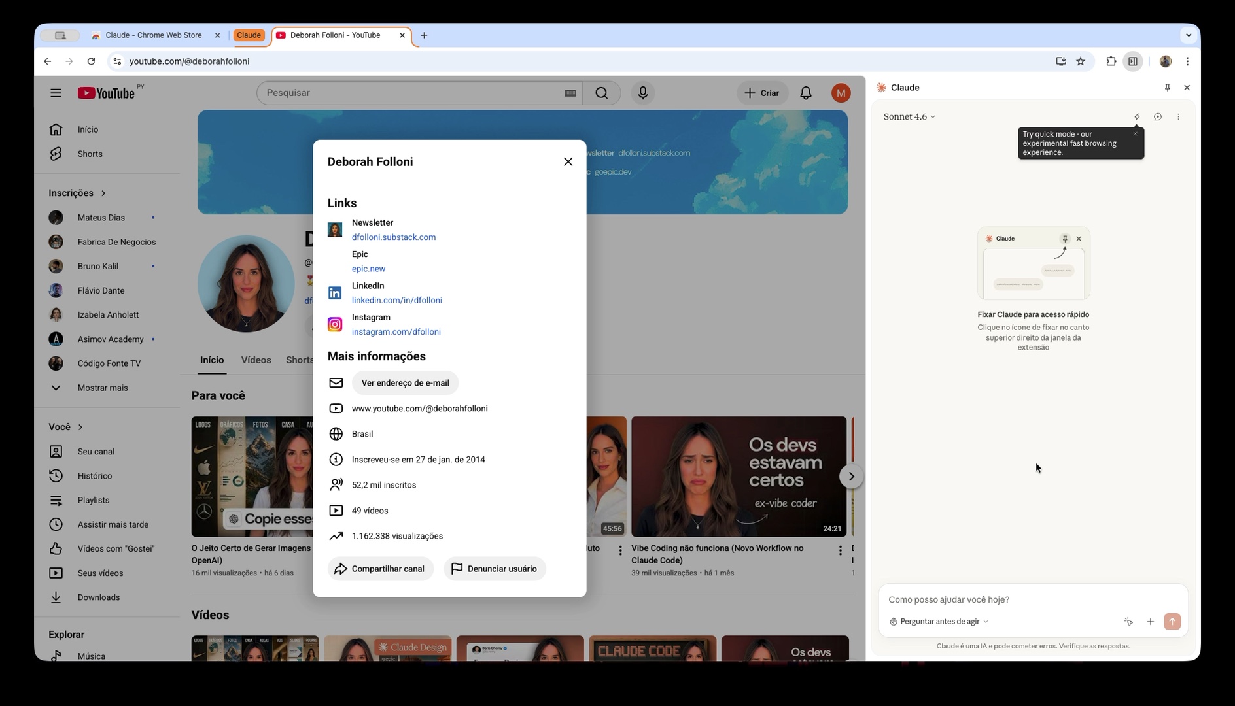Open the Chrome extensions puzzle menu

pos(1111,61)
